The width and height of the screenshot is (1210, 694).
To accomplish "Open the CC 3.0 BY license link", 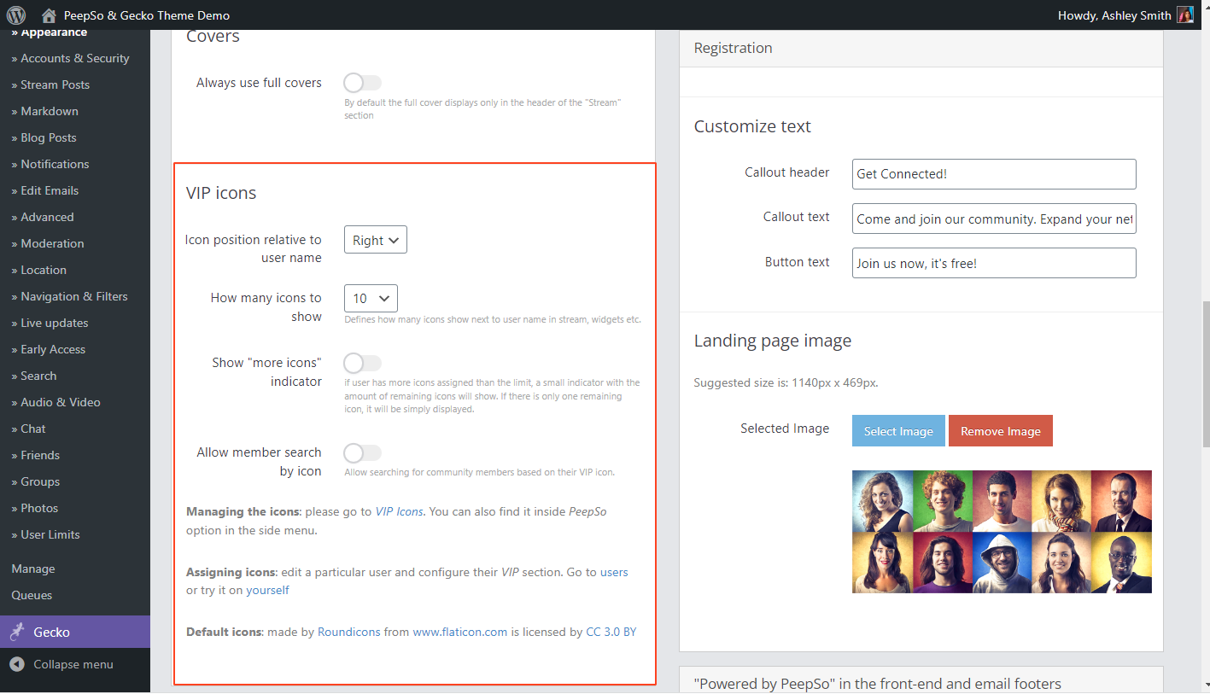I will [x=611, y=632].
